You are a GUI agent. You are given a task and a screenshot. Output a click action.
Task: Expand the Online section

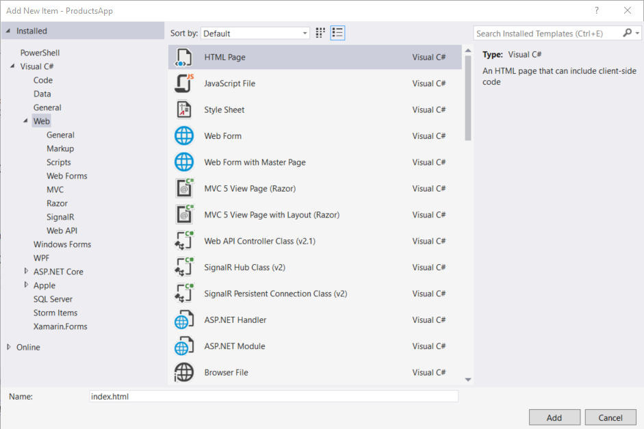click(9, 347)
